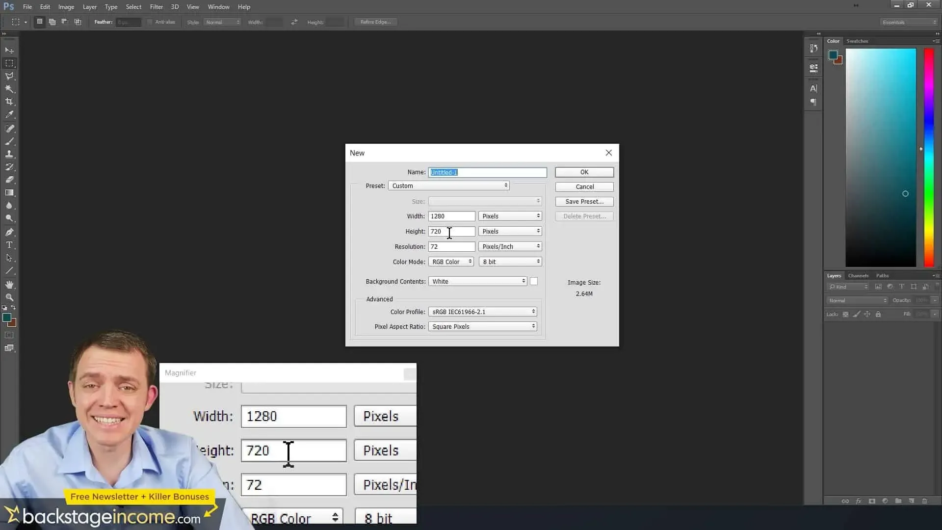Select the Clone Stamp tool
The image size is (942, 530).
[9, 155]
